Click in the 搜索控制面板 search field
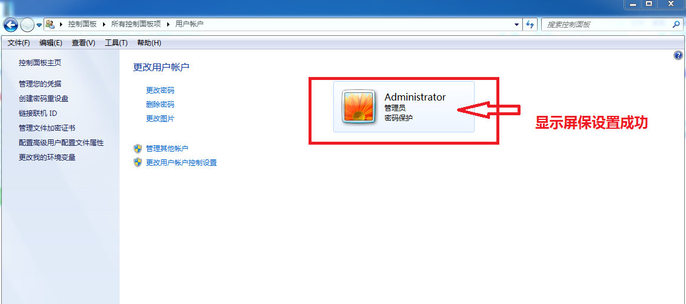686x304 pixels. point(607,25)
